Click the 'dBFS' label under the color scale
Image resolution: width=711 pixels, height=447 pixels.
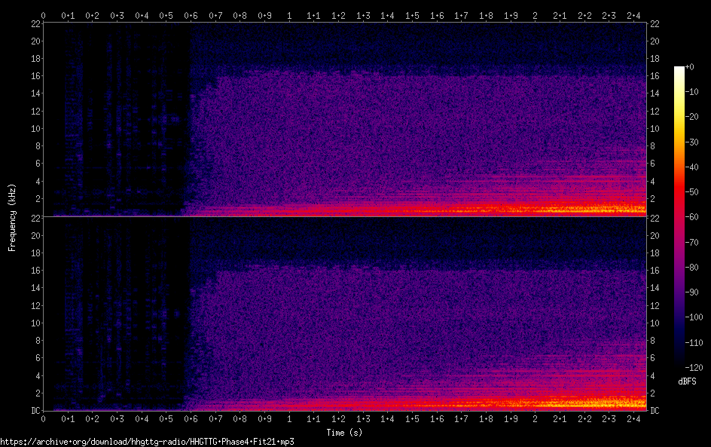(687, 381)
